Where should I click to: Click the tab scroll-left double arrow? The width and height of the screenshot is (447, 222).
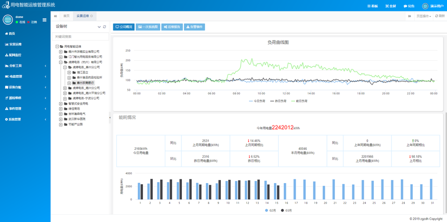click(55, 16)
